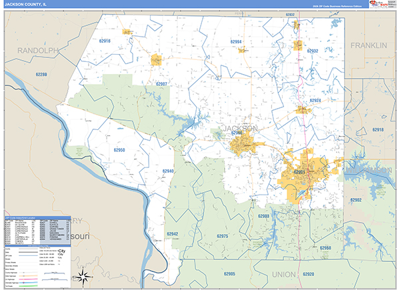The width and height of the screenshot is (400, 290).
Task: Select ZIP code label 62932
Action: (x=313, y=51)
